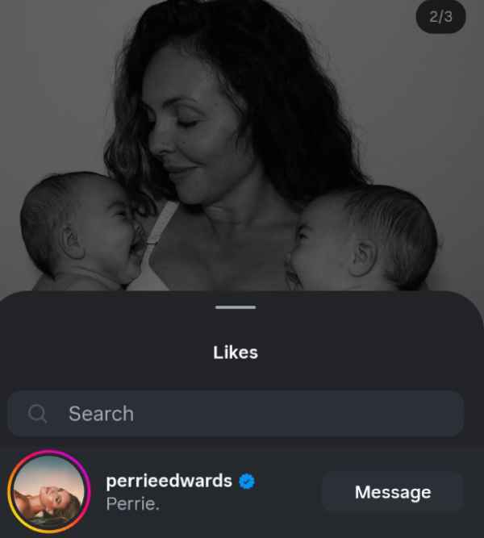Click the Likes heading
The width and height of the screenshot is (484, 538).
coord(236,352)
